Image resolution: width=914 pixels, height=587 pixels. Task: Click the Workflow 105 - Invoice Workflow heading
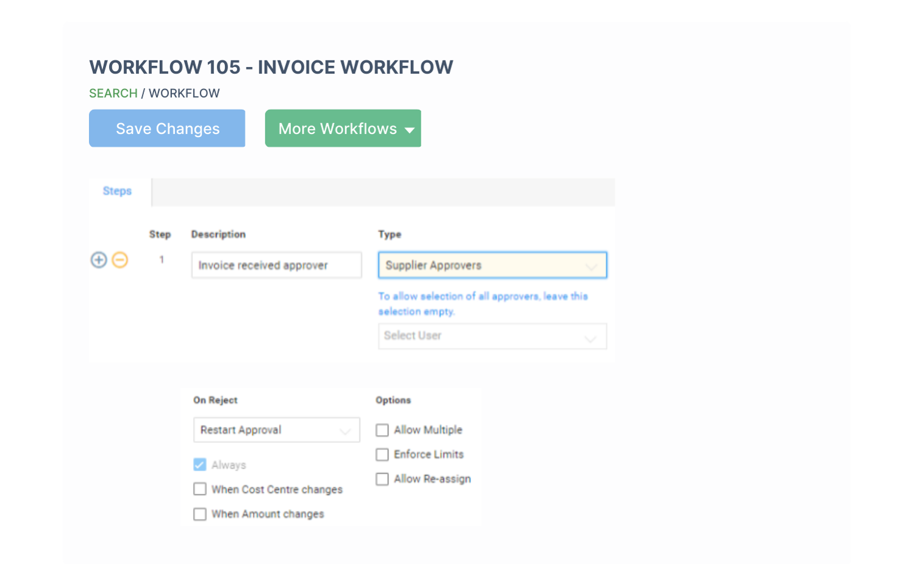271,67
